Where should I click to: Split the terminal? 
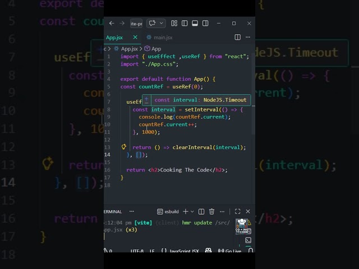coord(201,212)
